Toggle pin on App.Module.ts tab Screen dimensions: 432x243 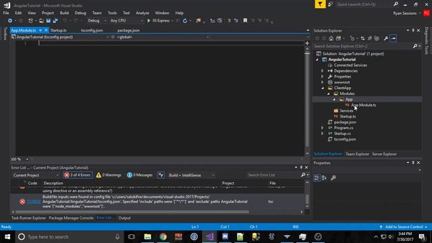(x=40, y=30)
